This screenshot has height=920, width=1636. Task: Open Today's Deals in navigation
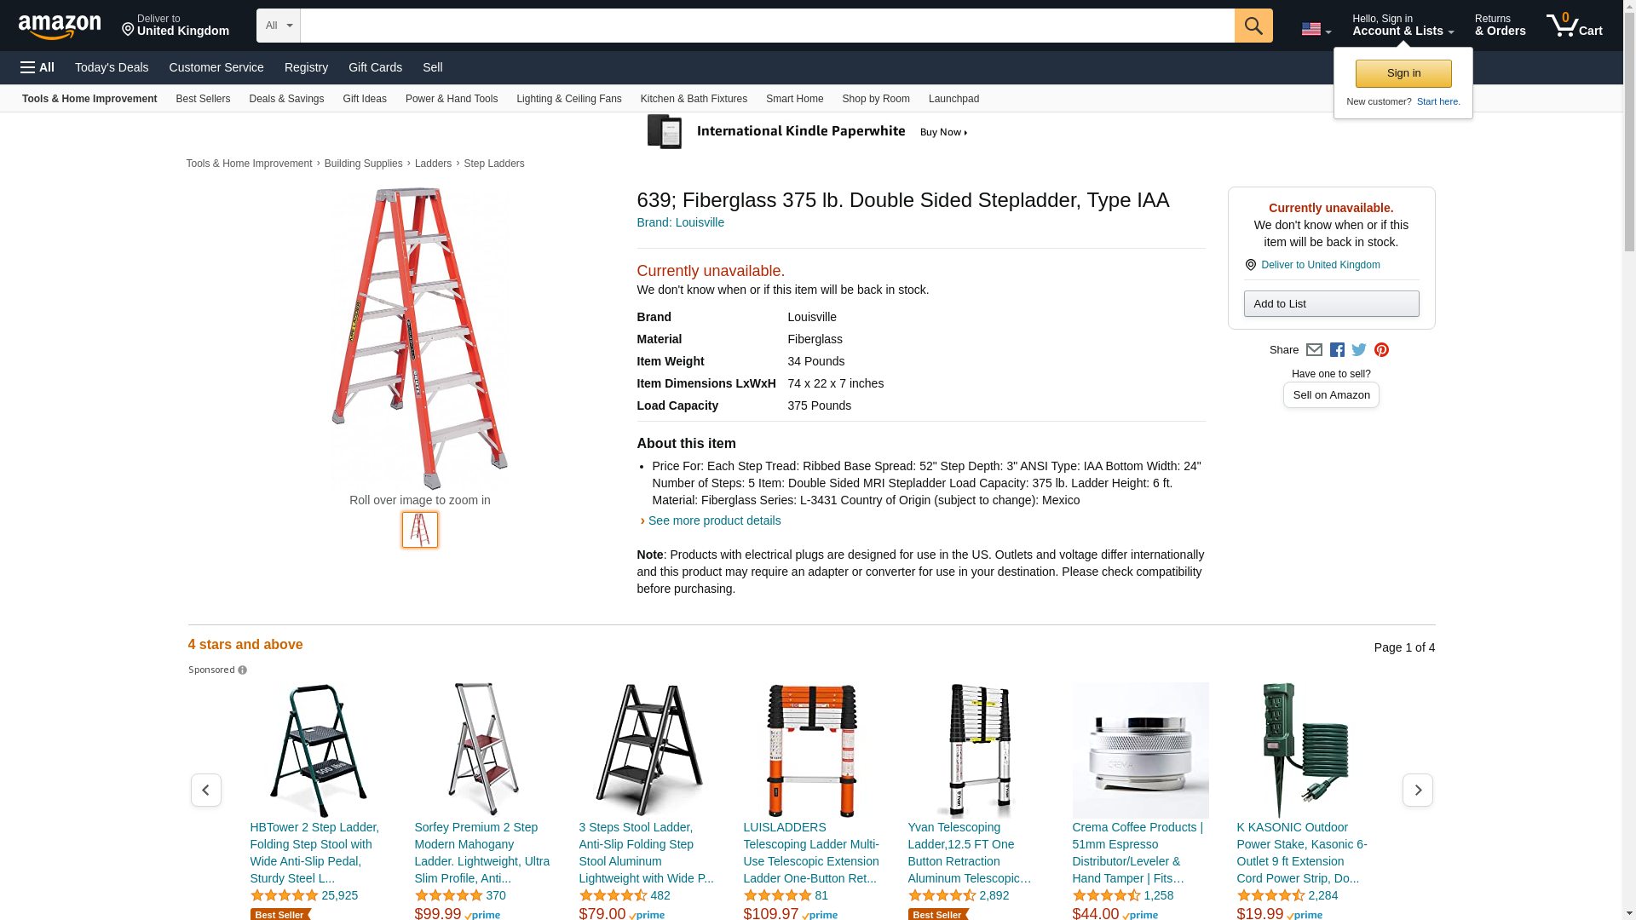pos(112,67)
